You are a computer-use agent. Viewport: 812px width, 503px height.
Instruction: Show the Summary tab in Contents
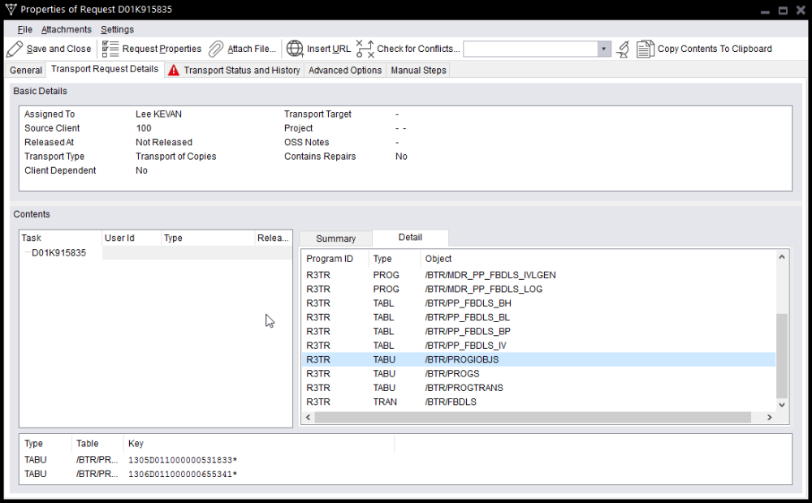pos(335,239)
